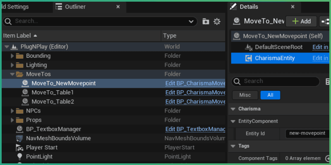Screen dimensions: 331x165
Task: Click the PointLight bulb icon
Action: pos(19,157)
